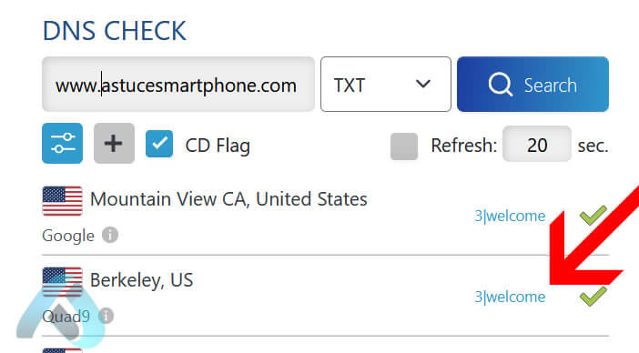Open the TXT record type dropdown
Viewport: 639px width, 353px height.
[386, 85]
